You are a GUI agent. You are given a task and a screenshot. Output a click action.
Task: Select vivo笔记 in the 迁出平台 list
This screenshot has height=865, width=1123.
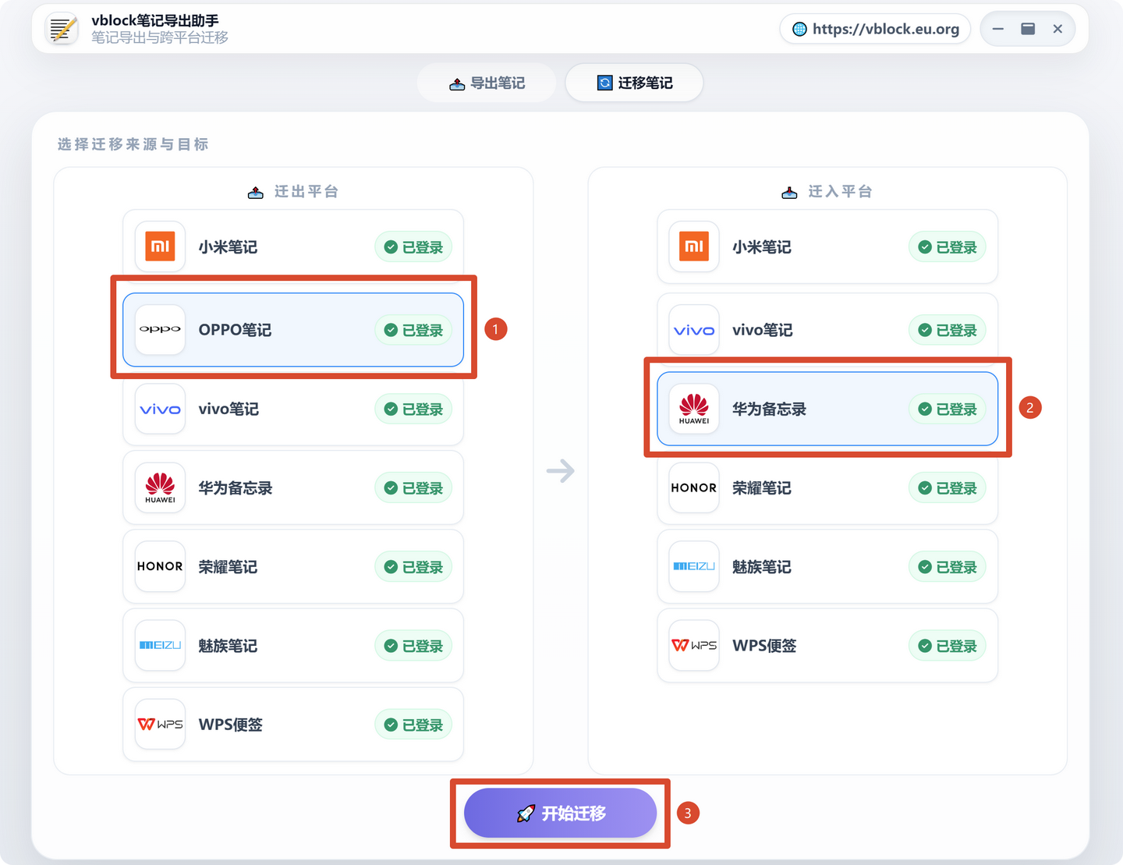(293, 409)
